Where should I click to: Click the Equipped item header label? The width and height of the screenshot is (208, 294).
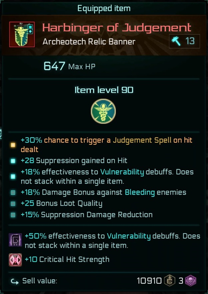pos(104,8)
